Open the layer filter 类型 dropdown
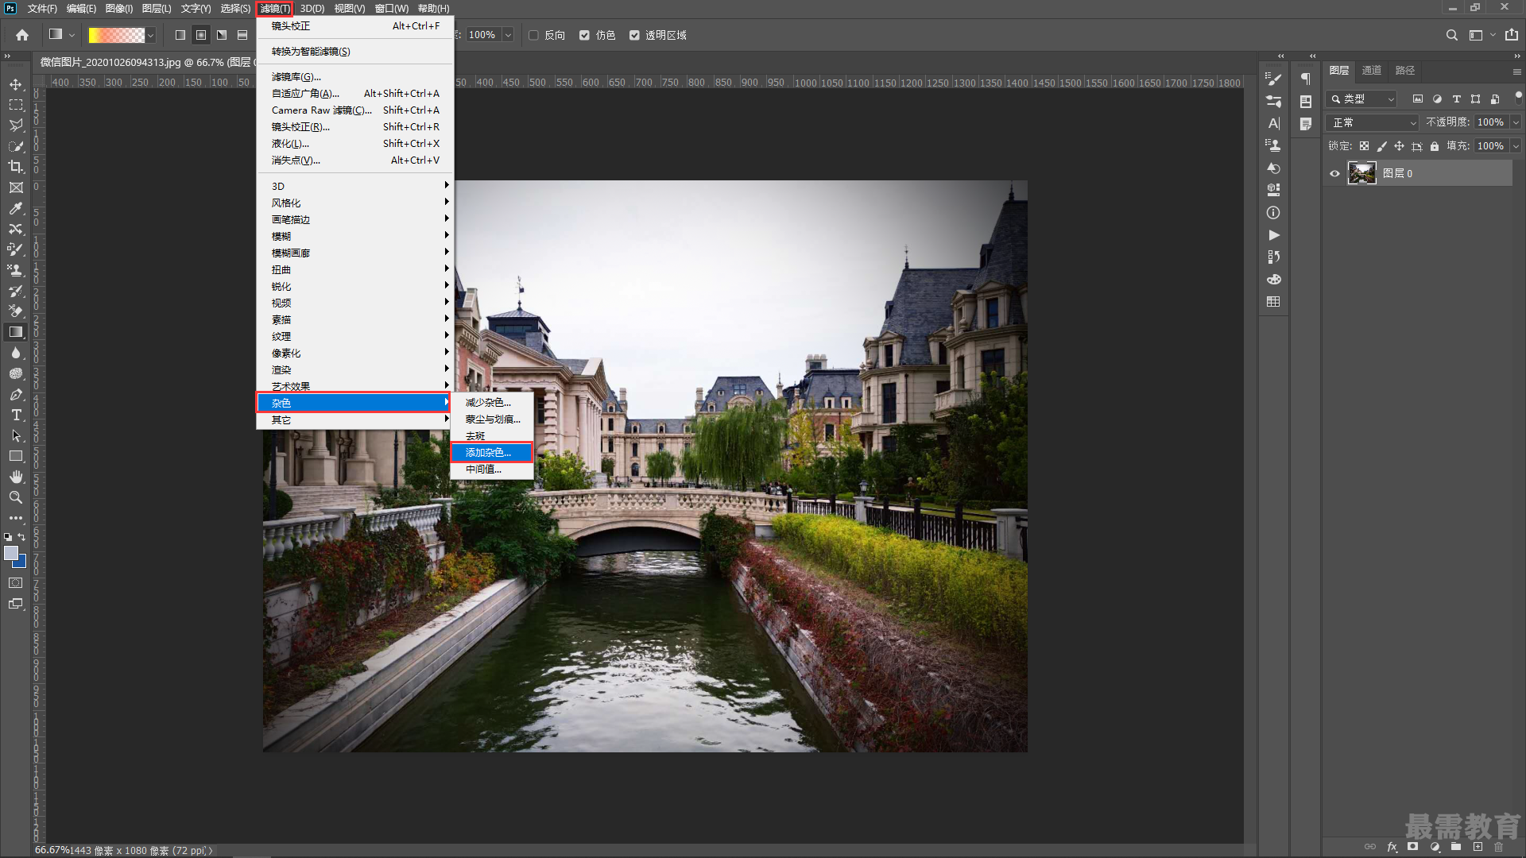 [x=1361, y=99]
